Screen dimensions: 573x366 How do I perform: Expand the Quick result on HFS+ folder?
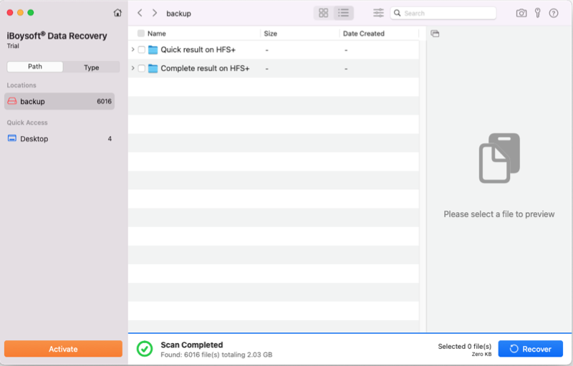point(133,50)
